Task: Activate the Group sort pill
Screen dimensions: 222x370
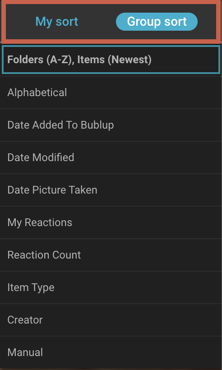Action: (x=157, y=22)
